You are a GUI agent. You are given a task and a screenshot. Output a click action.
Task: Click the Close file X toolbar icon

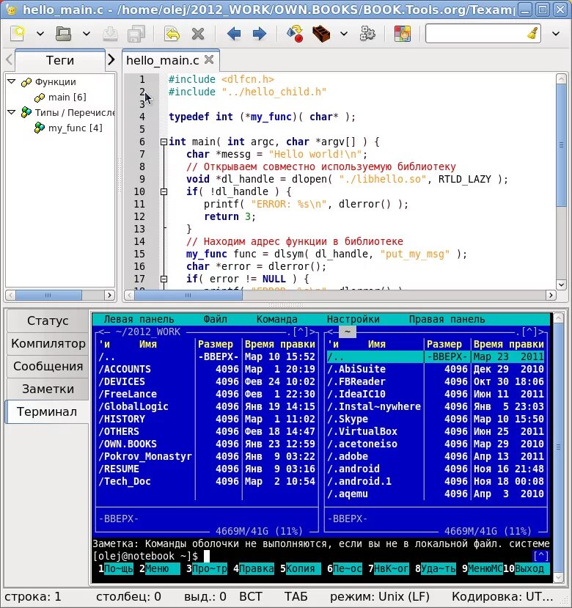[198, 34]
